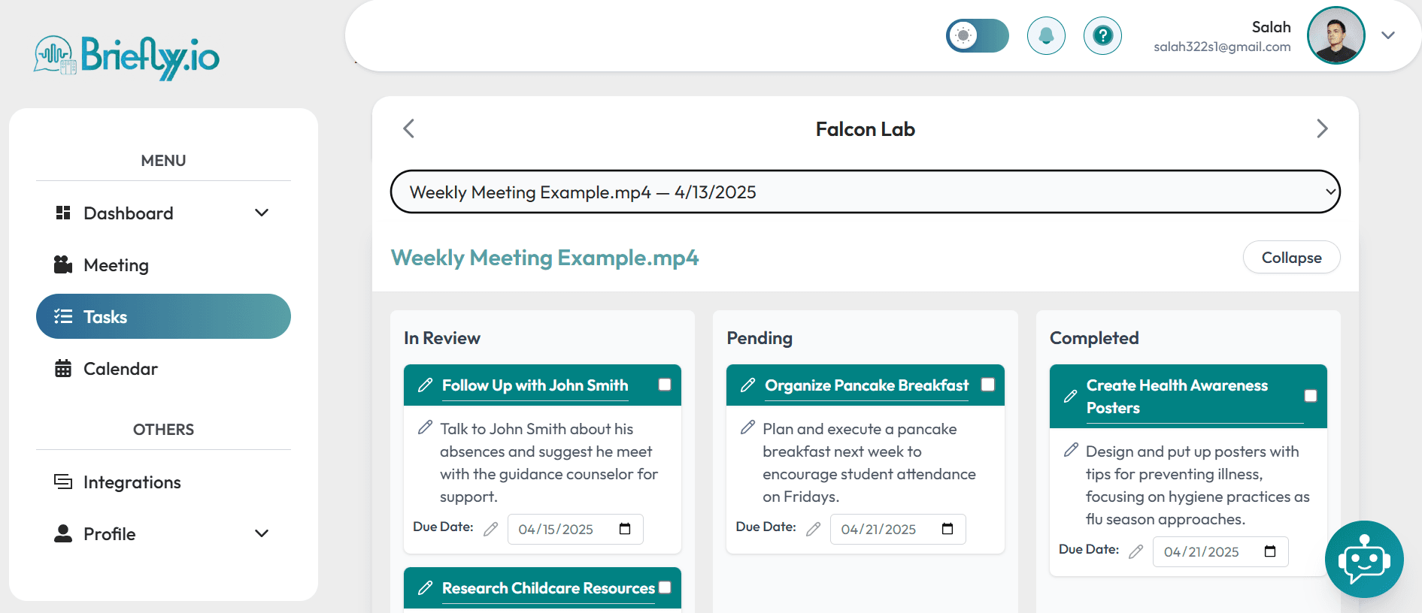Open the help question mark icon

pyautogui.click(x=1102, y=35)
